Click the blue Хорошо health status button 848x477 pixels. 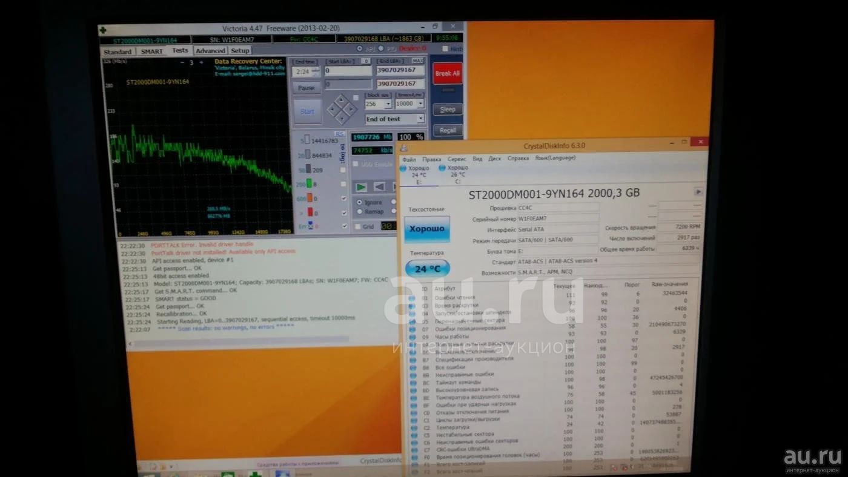pos(426,229)
